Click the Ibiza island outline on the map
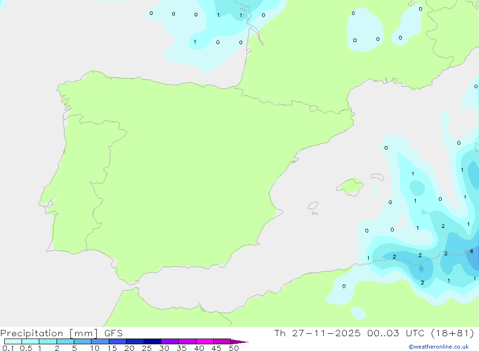This screenshot has width=479, height=351. click(x=313, y=205)
